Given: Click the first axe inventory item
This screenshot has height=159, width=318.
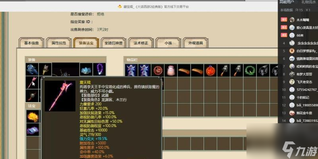Looking at the screenshot, I should (224, 70).
